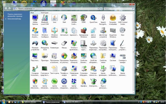Open the ODBC data sources icon
This screenshot has width=166, height=104.
[84, 19]
